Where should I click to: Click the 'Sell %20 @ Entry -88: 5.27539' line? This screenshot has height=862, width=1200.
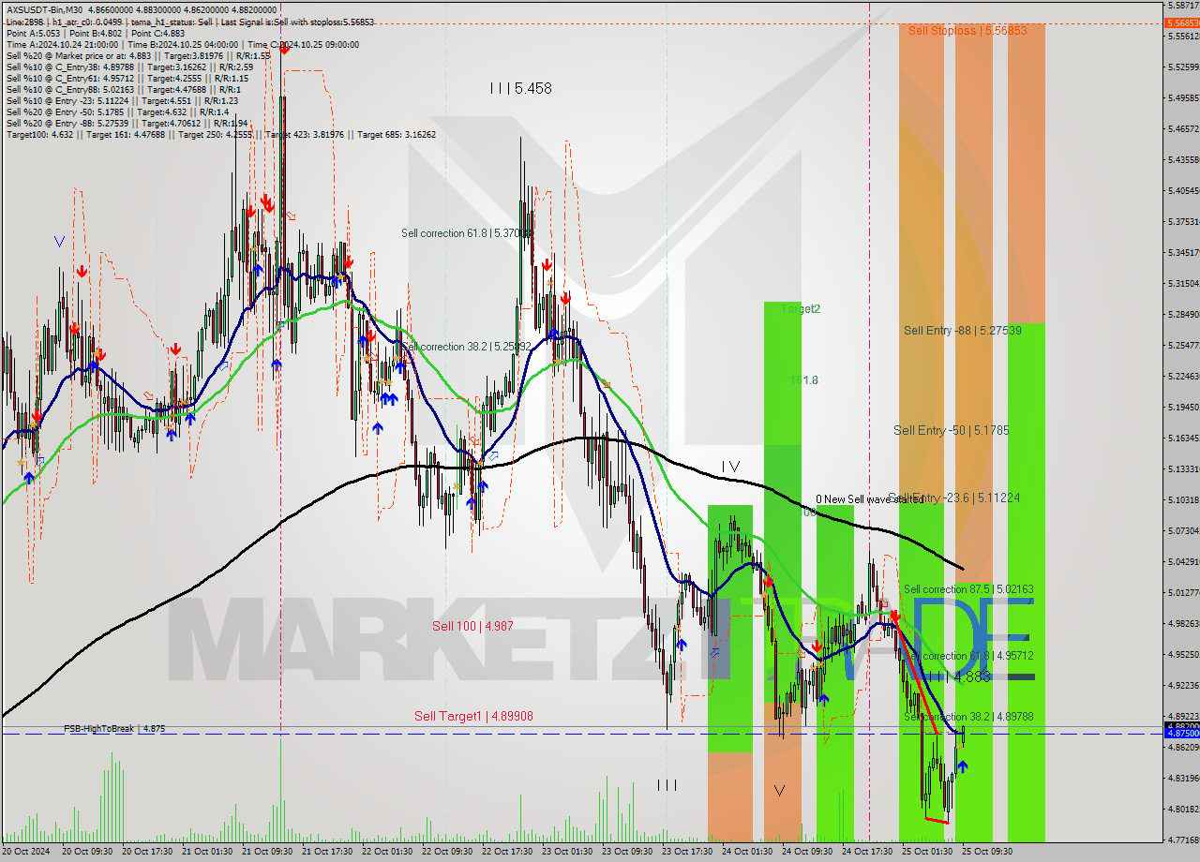[x=127, y=124]
